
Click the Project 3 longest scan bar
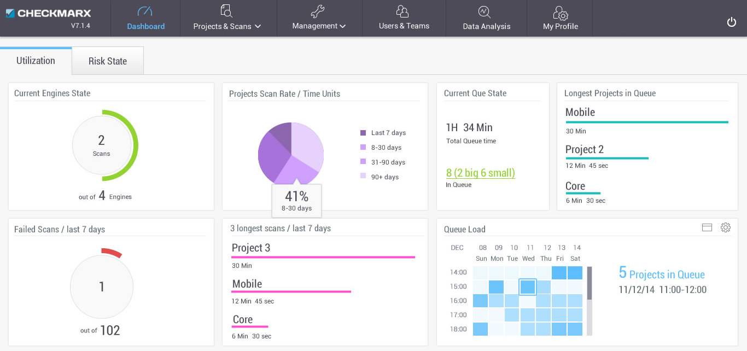pyautogui.click(x=323, y=257)
